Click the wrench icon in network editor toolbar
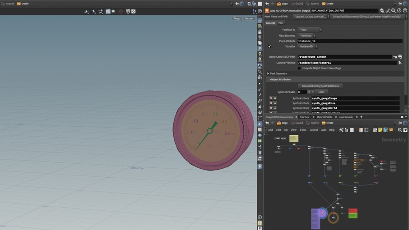Viewport: 409px width, 230px height. tap(341, 130)
